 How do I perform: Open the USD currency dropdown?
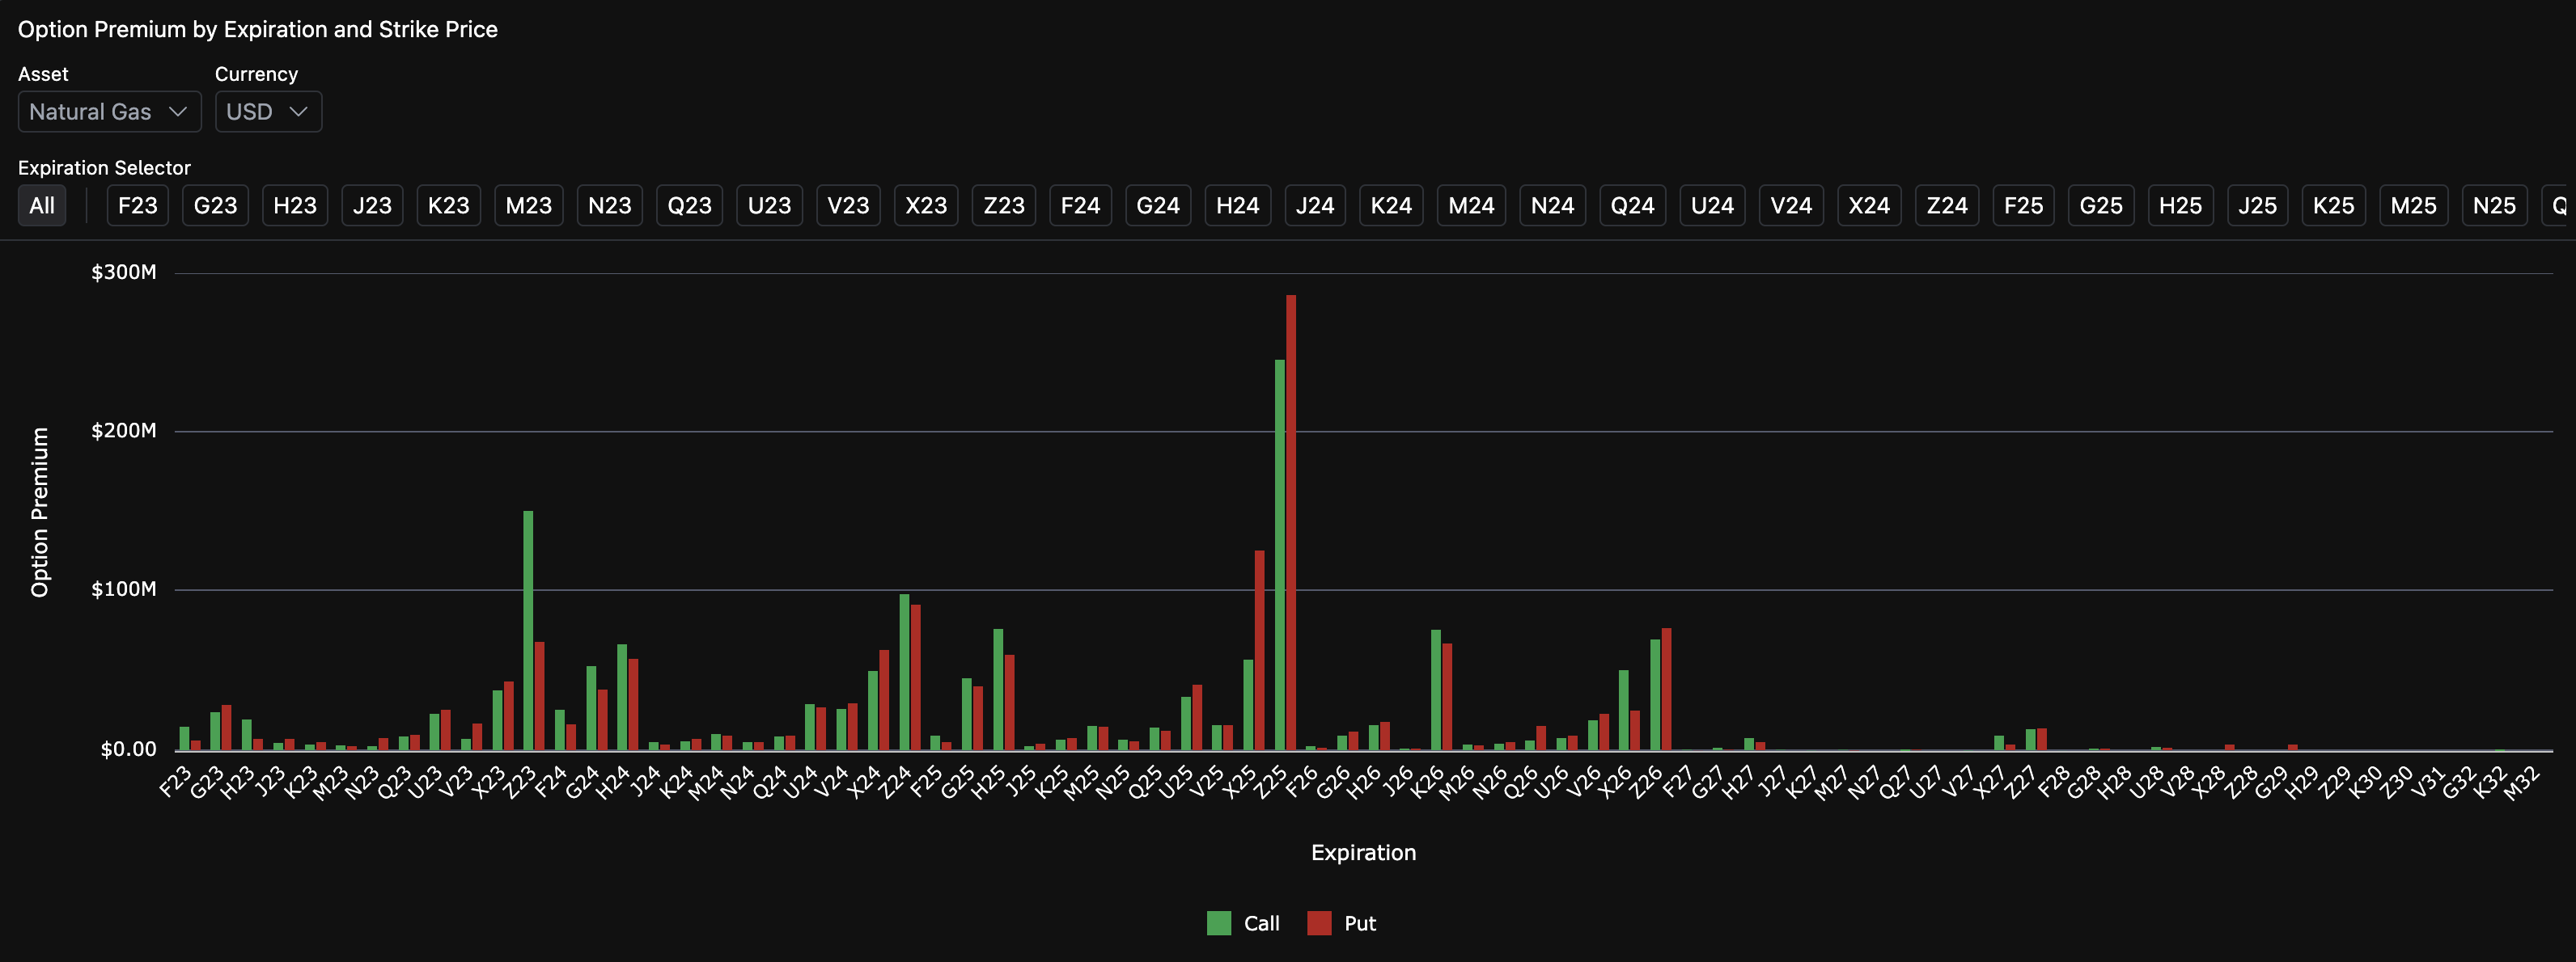click(268, 112)
